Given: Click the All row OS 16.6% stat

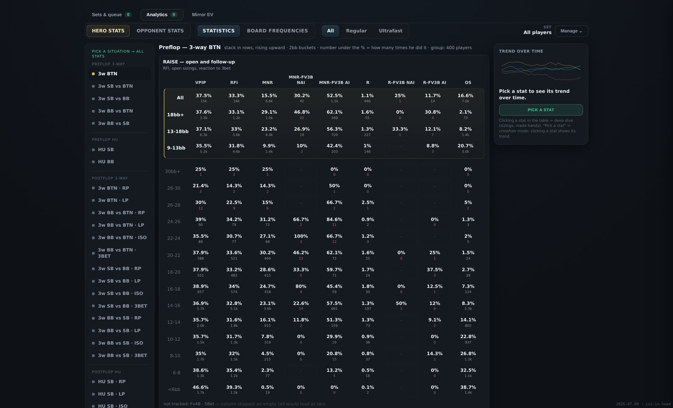Looking at the screenshot, I should pyautogui.click(x=466, y=98).
